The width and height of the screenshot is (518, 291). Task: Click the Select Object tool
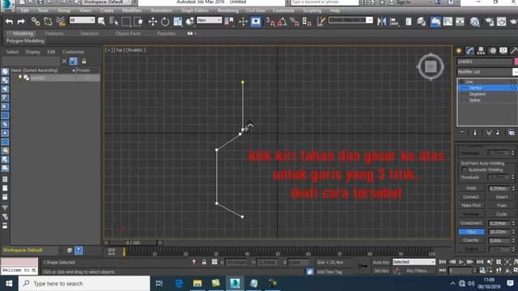tap(101, 22)
